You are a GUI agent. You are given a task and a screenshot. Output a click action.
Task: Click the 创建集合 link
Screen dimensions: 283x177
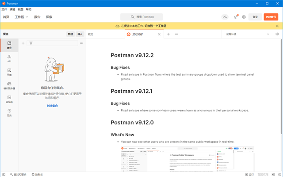52,106
